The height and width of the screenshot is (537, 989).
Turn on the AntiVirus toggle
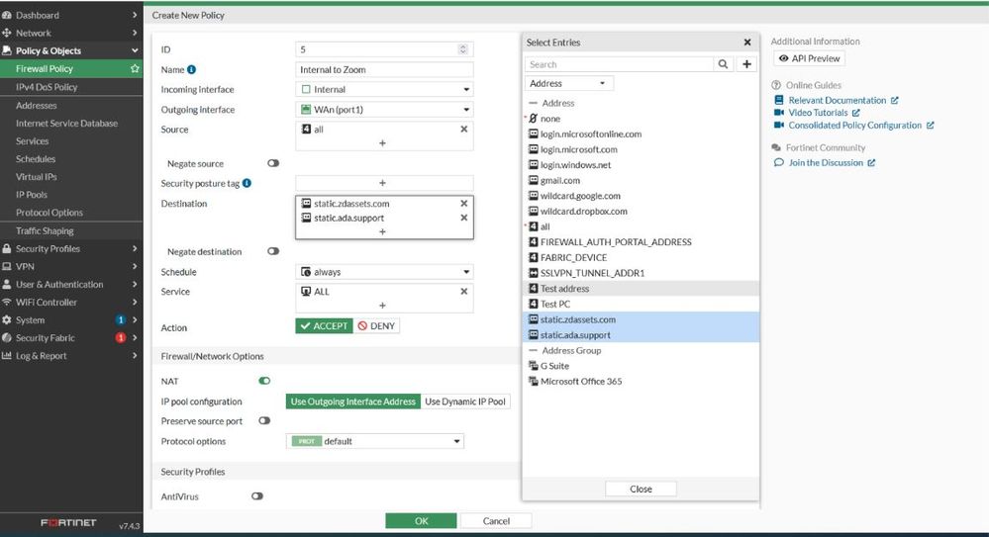256,496
